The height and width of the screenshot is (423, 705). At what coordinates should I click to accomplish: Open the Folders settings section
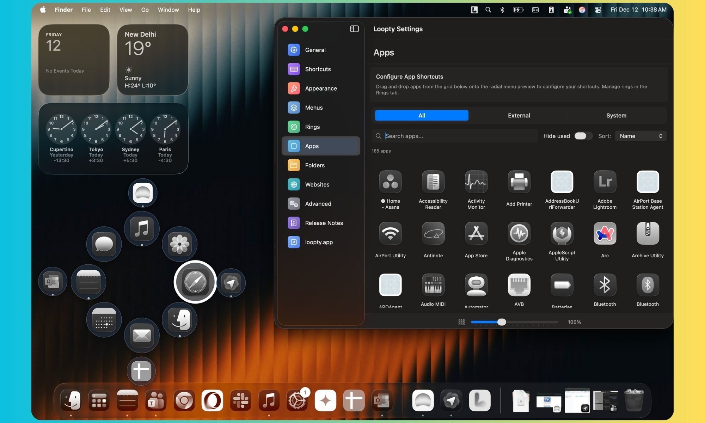(315, 165)
